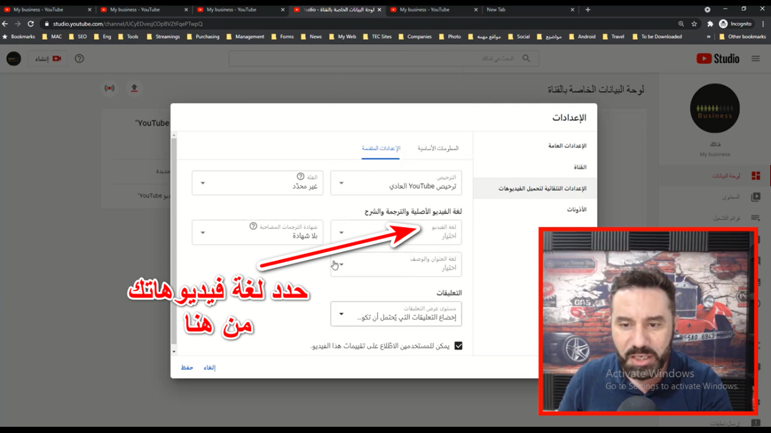Click the dashboard grid icon in sidebar

pyautogui.click(x=755, y=176)
